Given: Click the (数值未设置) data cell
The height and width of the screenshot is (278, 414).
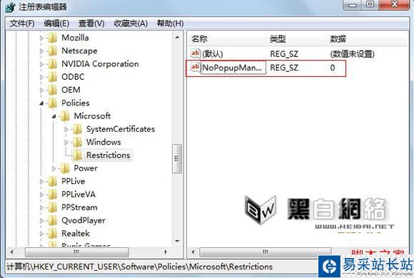Looking at the screenshot, I should click(352, 54).
